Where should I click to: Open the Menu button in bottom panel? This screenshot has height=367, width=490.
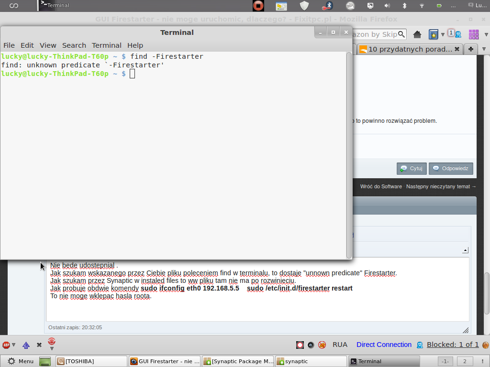coord(21,361)
